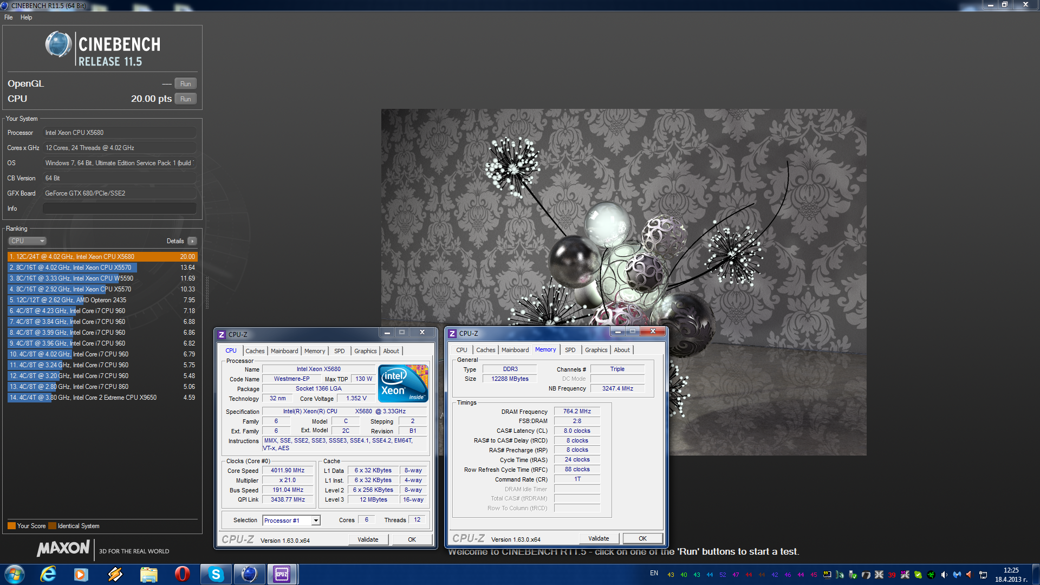The image size is (1040, 585).
Task: Click the EN language indicator
Action: click(x=654, y=573)
